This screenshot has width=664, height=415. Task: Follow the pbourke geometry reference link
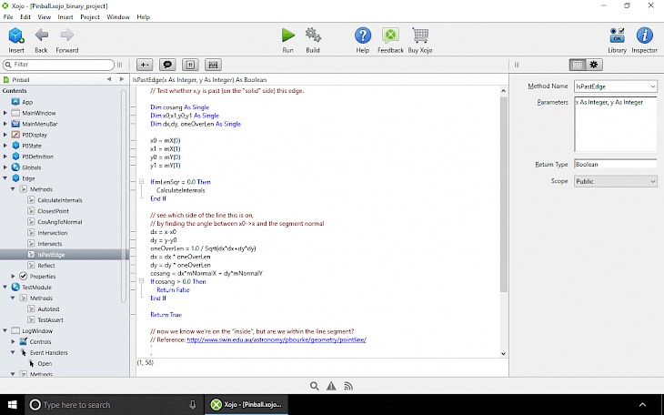tap(277, 340)
